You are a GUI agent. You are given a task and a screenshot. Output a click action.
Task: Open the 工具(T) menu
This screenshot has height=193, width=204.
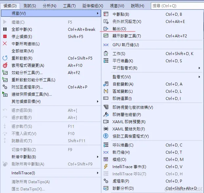coord(69,6)
